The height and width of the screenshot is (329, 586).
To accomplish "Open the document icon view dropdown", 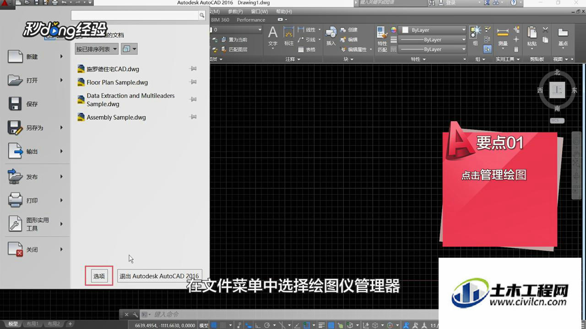I will point(129,49).
